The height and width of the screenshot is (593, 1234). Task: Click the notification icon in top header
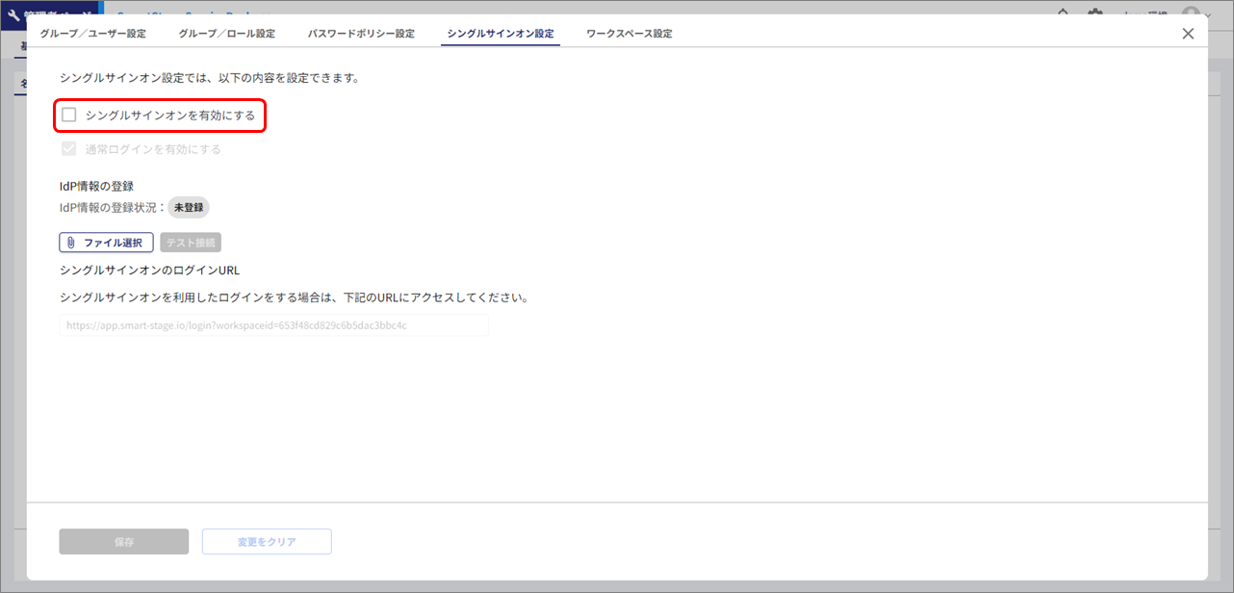pyautogui.click(x=1063, y=12)
